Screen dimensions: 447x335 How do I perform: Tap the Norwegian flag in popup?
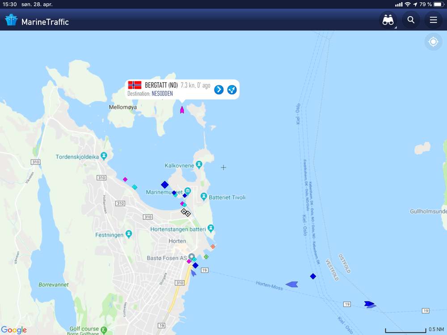(x=135, y=85)
